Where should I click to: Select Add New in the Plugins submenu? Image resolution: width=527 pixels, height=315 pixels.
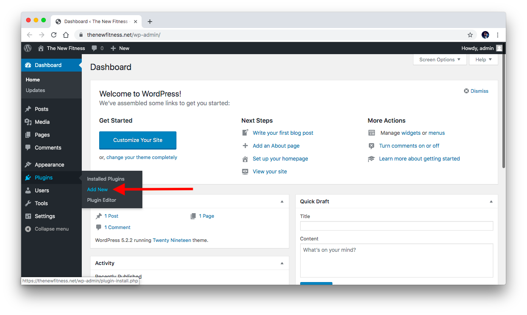click(x=97, y=189)
